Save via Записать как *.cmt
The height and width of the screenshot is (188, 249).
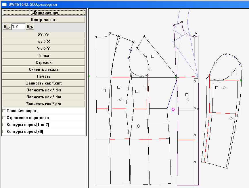(44, 83)
